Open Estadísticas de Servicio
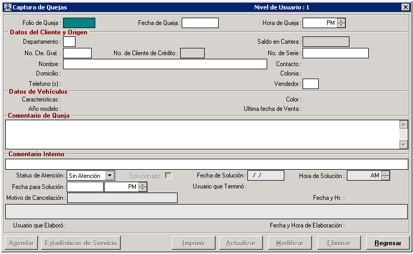 [x=81, y=243]
